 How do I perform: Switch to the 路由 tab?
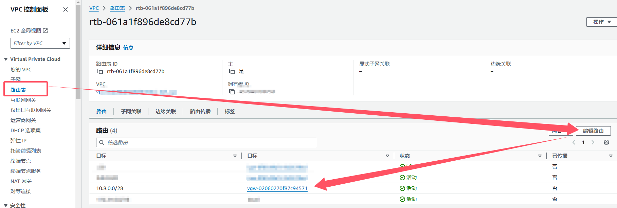click(102, 112)
